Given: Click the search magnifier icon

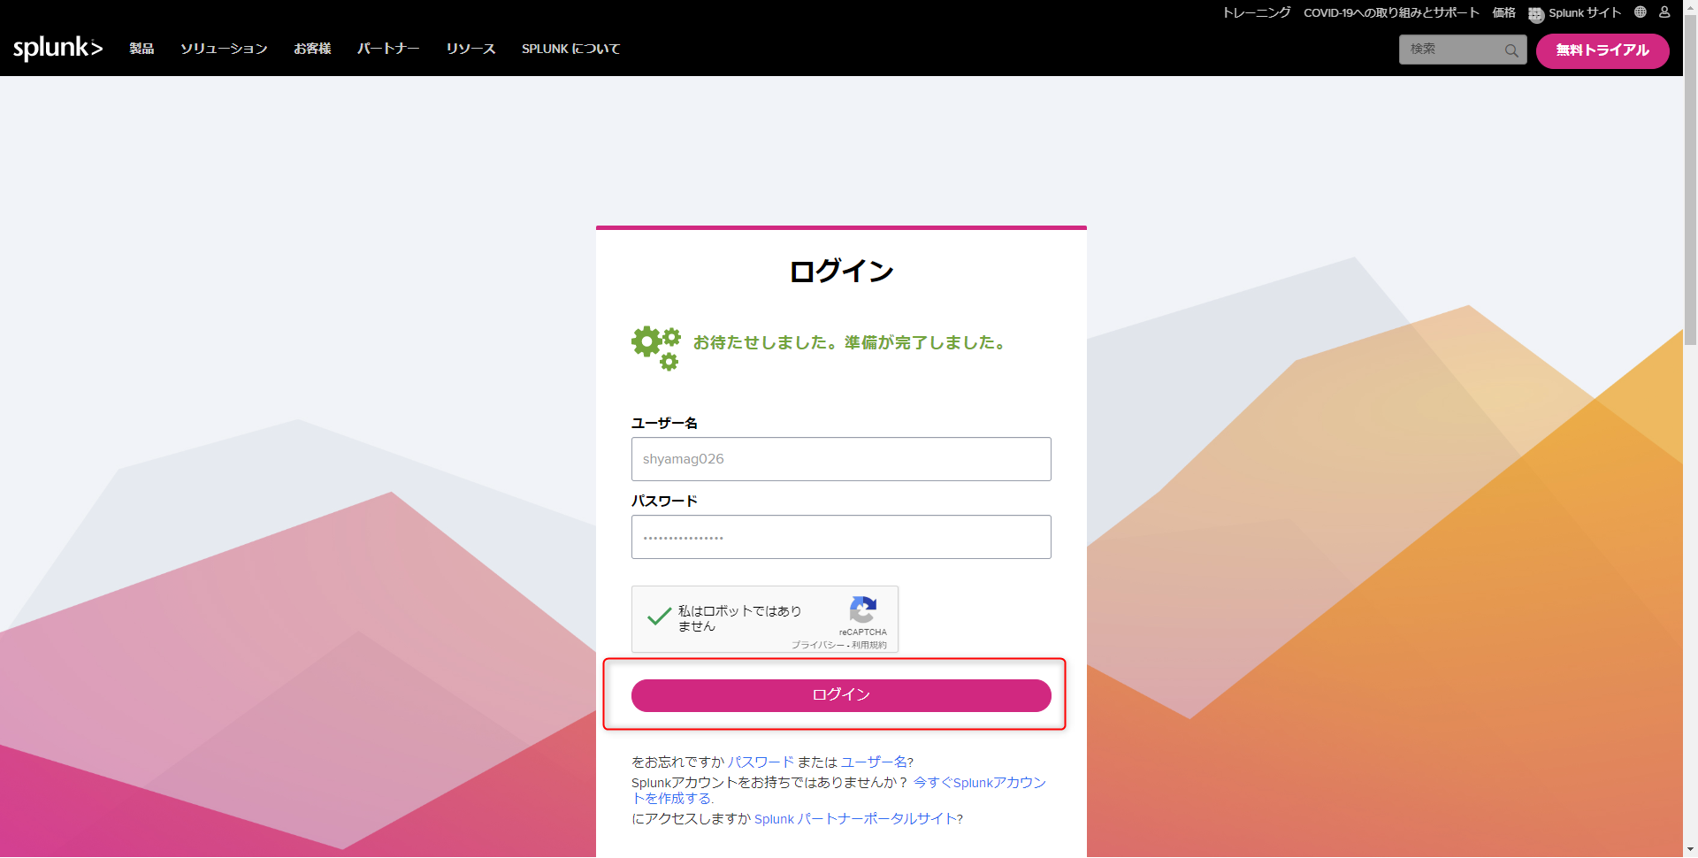Looking at the screenshot, I should pyautogui.click(x=1511, y=50).
